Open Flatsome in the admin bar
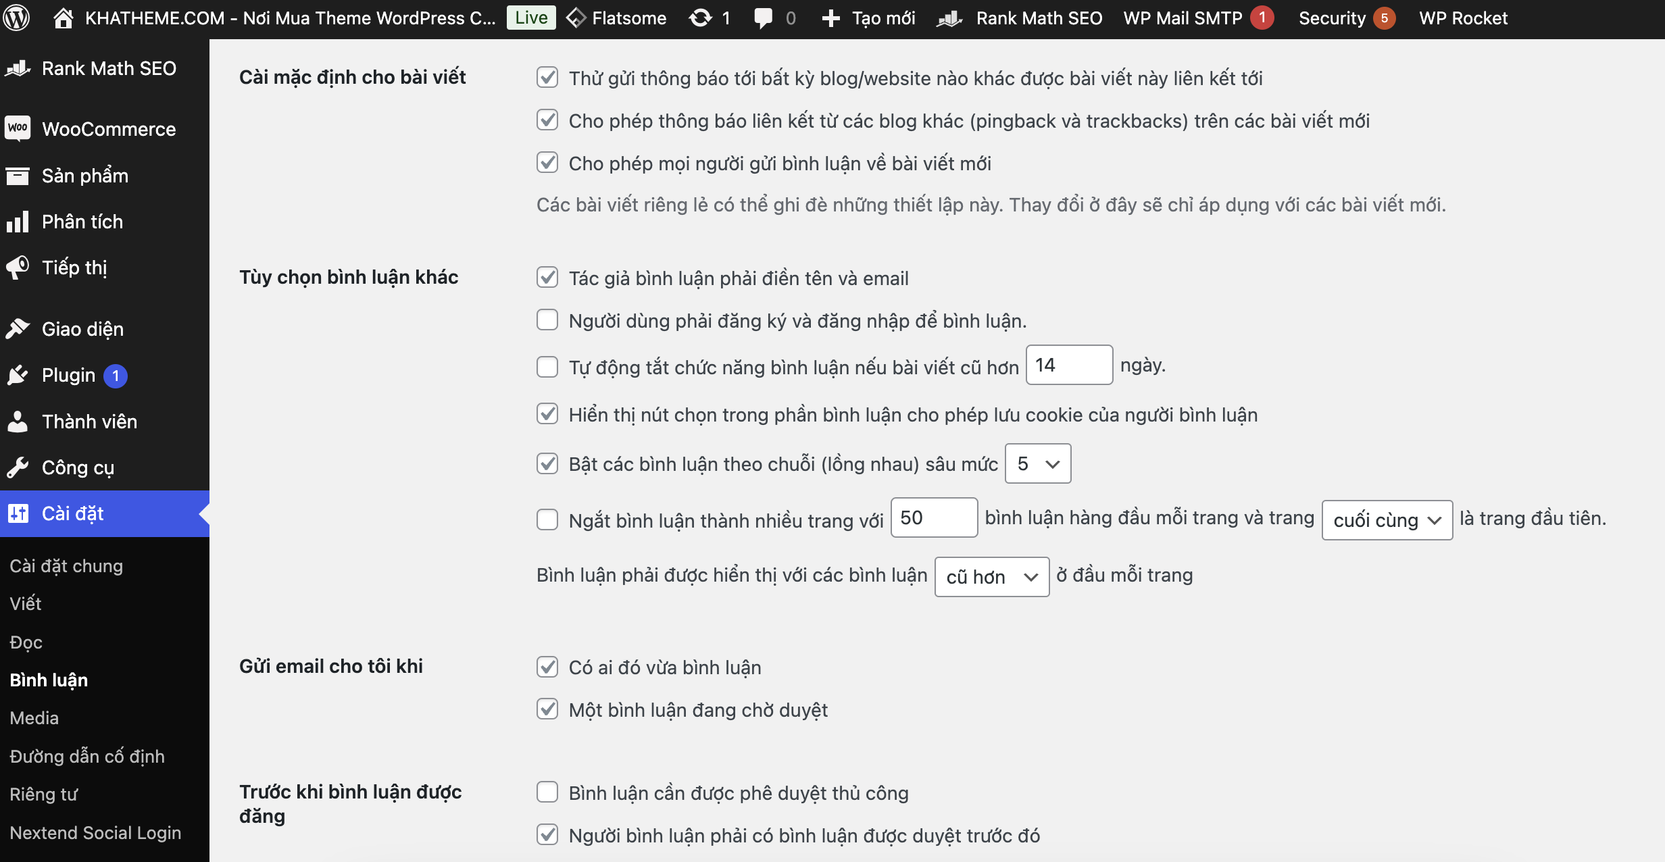Viewport: 1665px width, 862px height. coord(629,18)
